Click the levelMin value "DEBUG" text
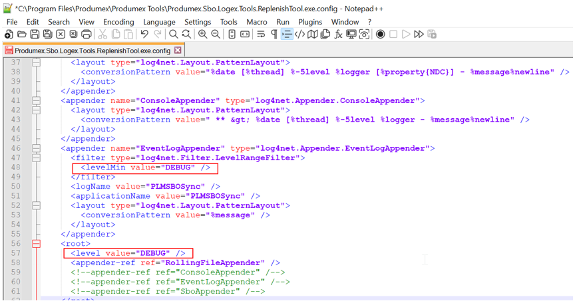Screen dimensions: 577x303 coord(178,167)
